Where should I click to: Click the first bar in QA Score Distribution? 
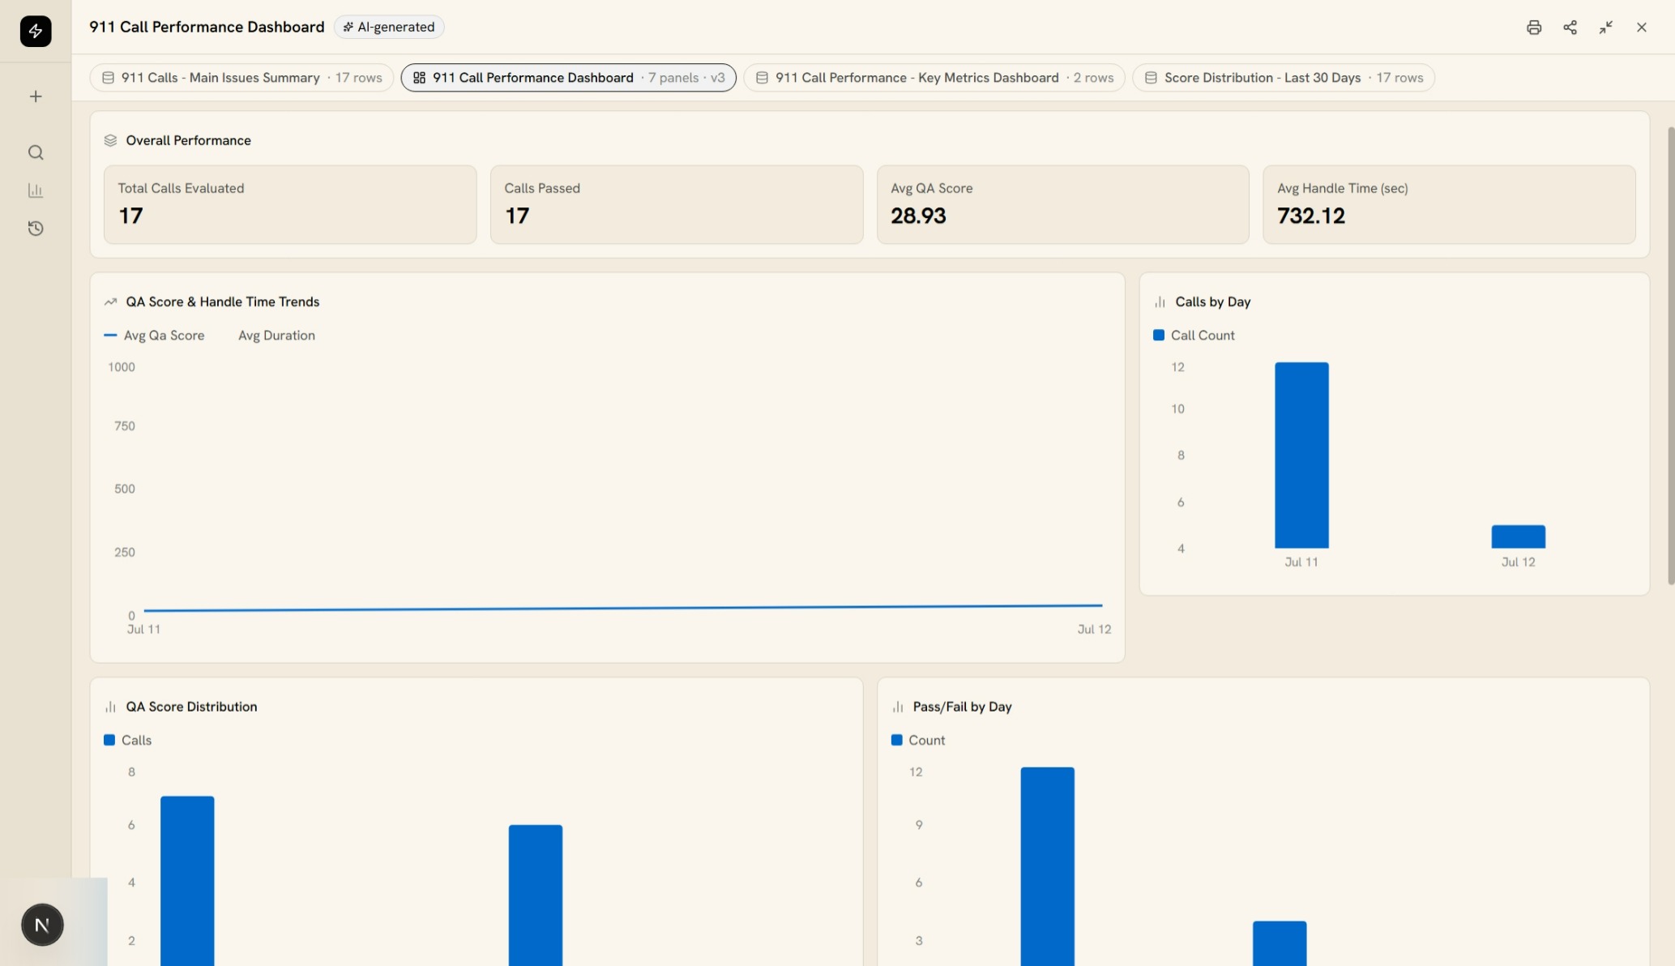click(187, 881)
